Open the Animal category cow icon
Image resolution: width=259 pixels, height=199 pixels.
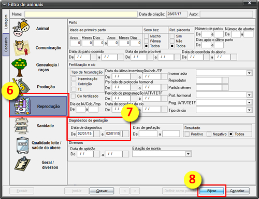[x=21, y=28]
